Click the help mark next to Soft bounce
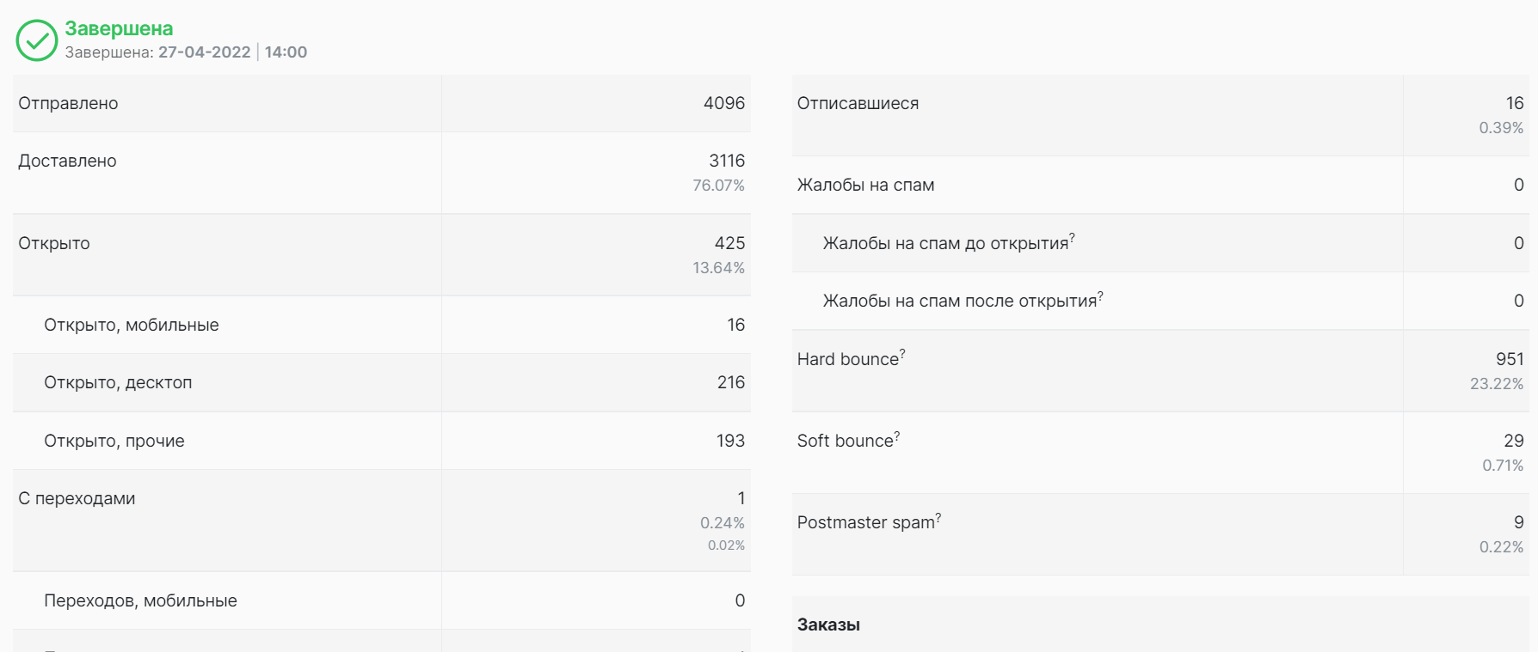Image resolution: width=1538 pixels, height=652 pixels. pos(897,435)
